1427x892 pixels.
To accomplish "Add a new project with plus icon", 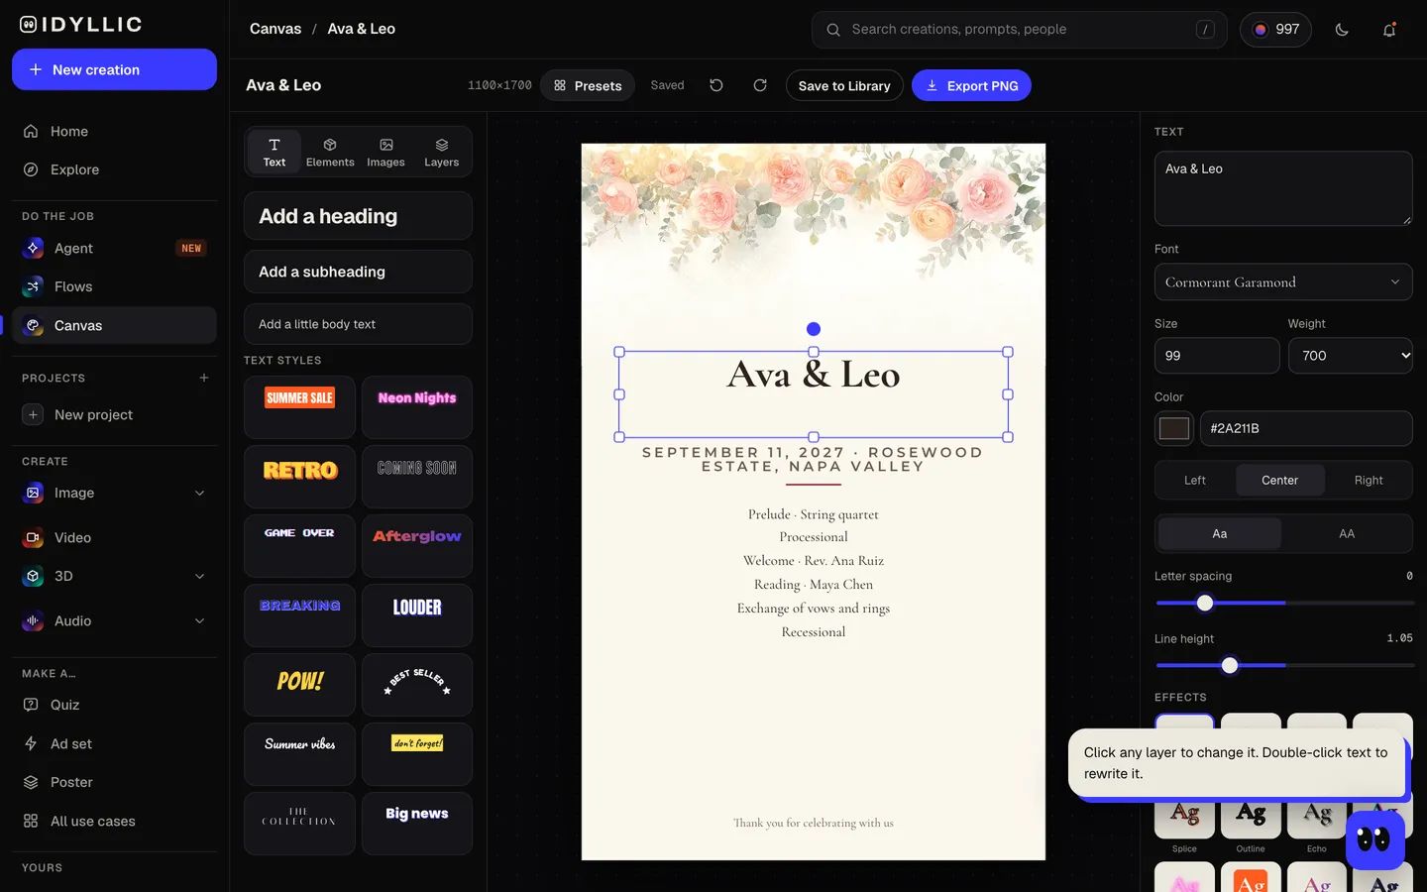I will tap(204, 378).
